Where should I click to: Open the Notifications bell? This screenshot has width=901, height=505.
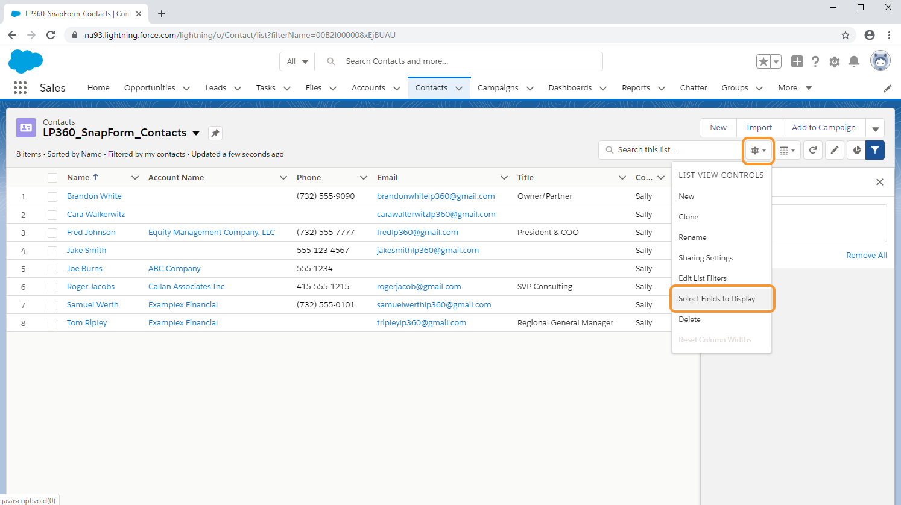pyautogui.click(x=854, y=61)
